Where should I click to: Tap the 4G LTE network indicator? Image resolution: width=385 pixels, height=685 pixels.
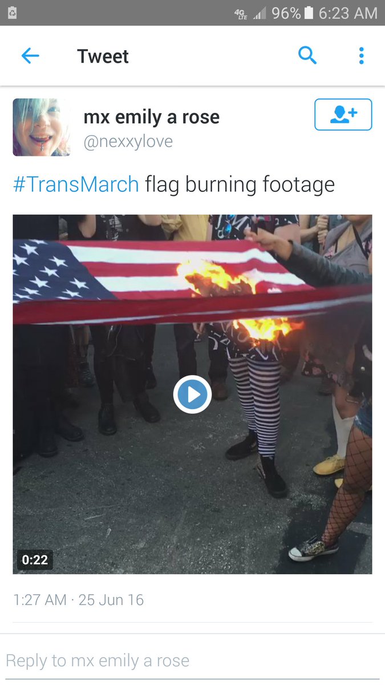(241, 13)
